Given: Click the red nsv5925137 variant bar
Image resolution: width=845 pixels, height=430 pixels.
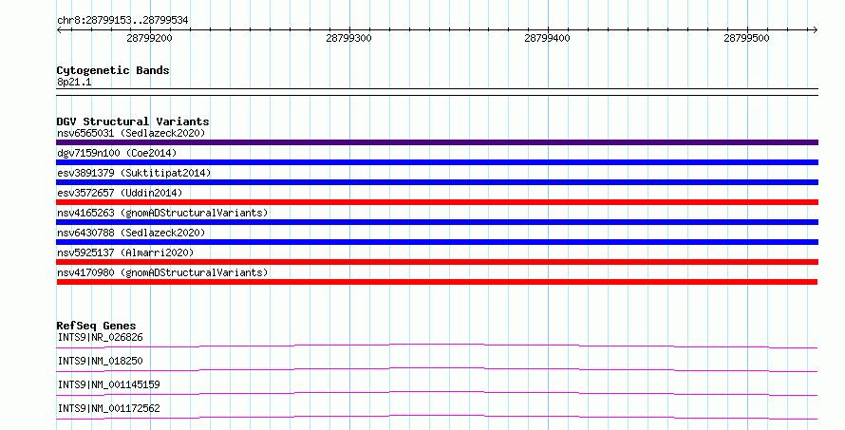Looking at the screenshot, I should pyautogui.click(x=437, y=262).
